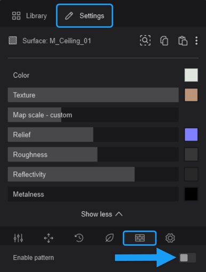Copy the material using copy icon
The image size is (206, 272).
164,41
